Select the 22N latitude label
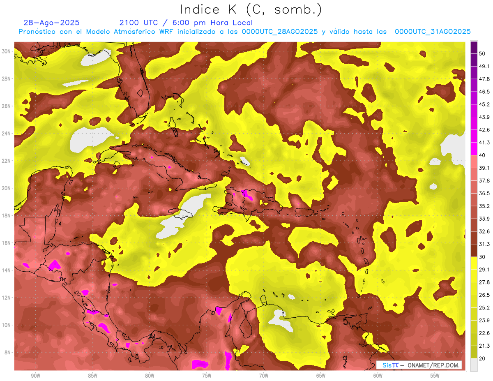493x381 pixels. 6,161
